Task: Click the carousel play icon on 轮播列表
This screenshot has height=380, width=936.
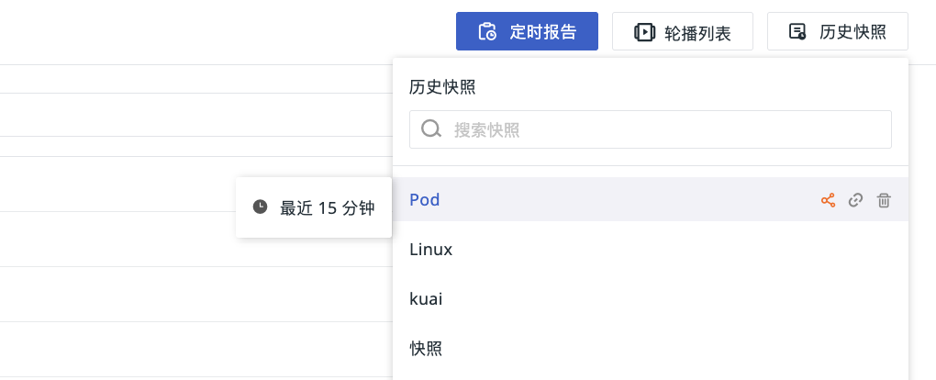Action: click(644, 31)
